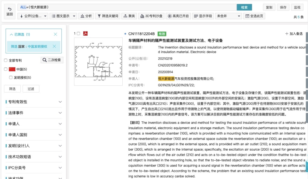This screenshot has width=308, height=179.
Task: Expand the IPC分类号 filter section
Action: pyautogui.click(x=34, y=168)
